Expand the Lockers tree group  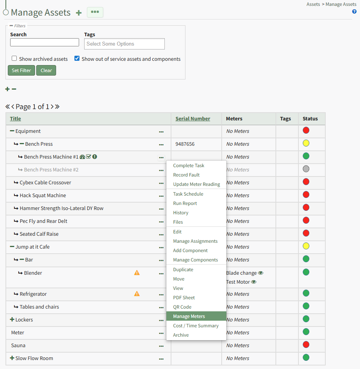[x=12, y=320]
